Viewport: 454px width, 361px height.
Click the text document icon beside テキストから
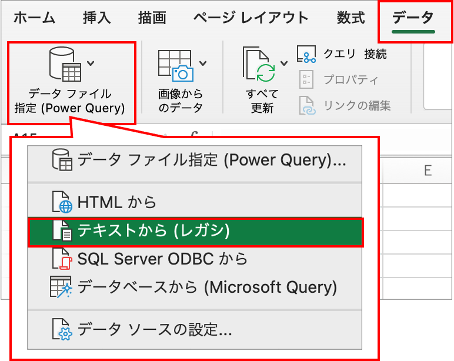point(62,230)
